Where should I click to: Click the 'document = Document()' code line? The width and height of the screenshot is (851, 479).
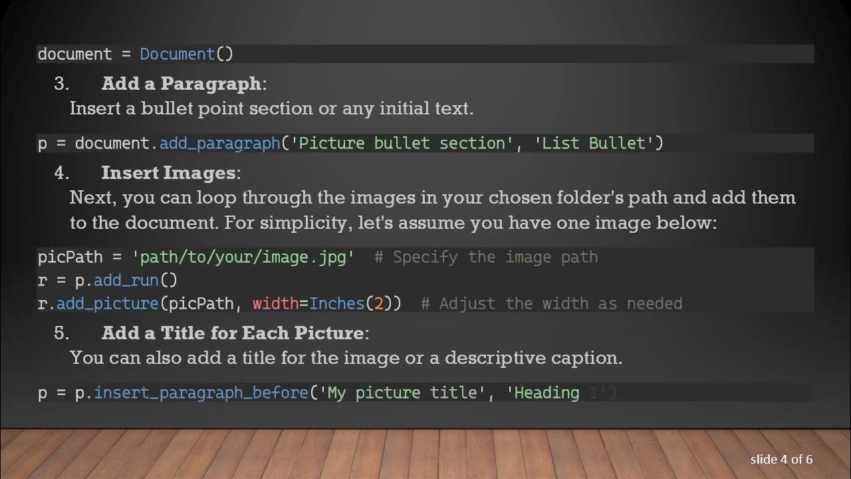136,54
